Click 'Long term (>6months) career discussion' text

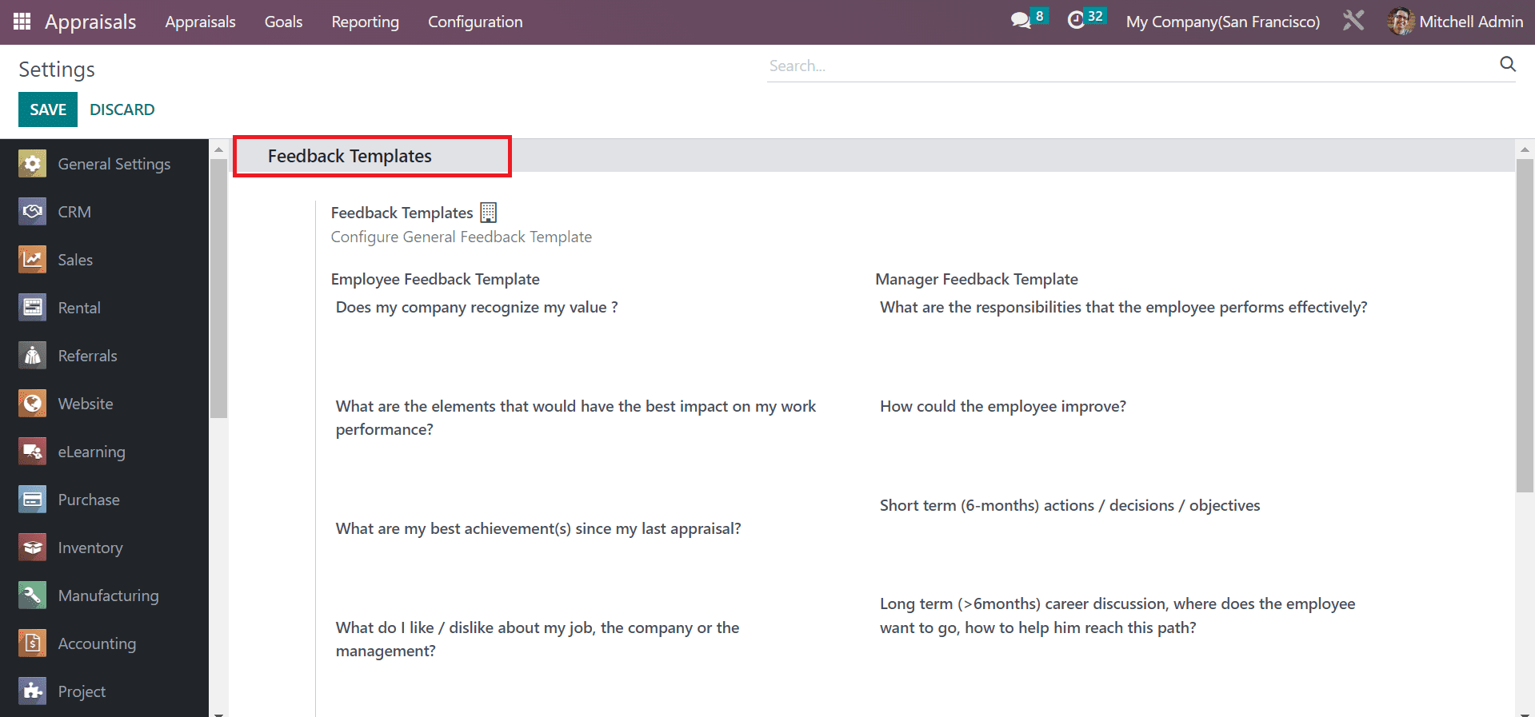click(1117, 615)
